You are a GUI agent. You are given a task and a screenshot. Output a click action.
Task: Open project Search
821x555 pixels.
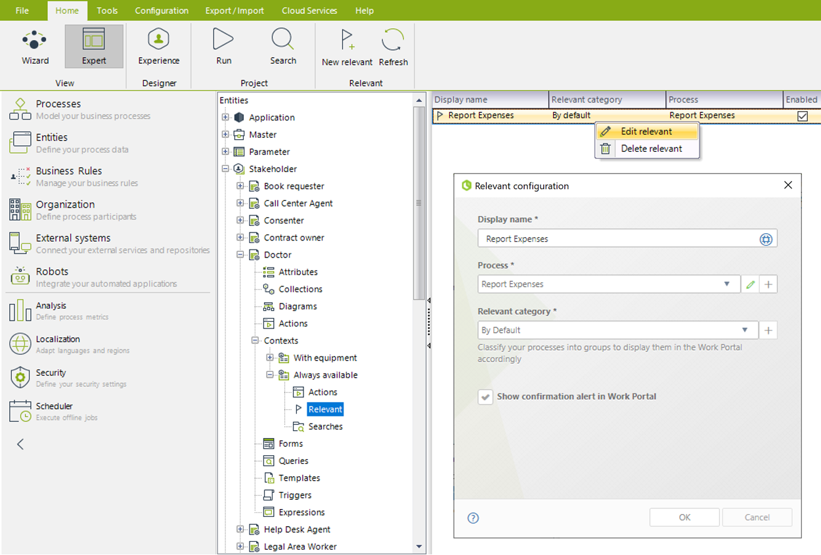(x=283, y=47)
